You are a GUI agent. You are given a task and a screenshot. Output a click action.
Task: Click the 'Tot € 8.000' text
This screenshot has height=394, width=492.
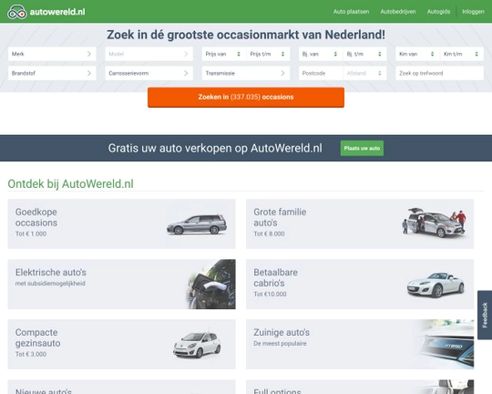tap(269, 233)
